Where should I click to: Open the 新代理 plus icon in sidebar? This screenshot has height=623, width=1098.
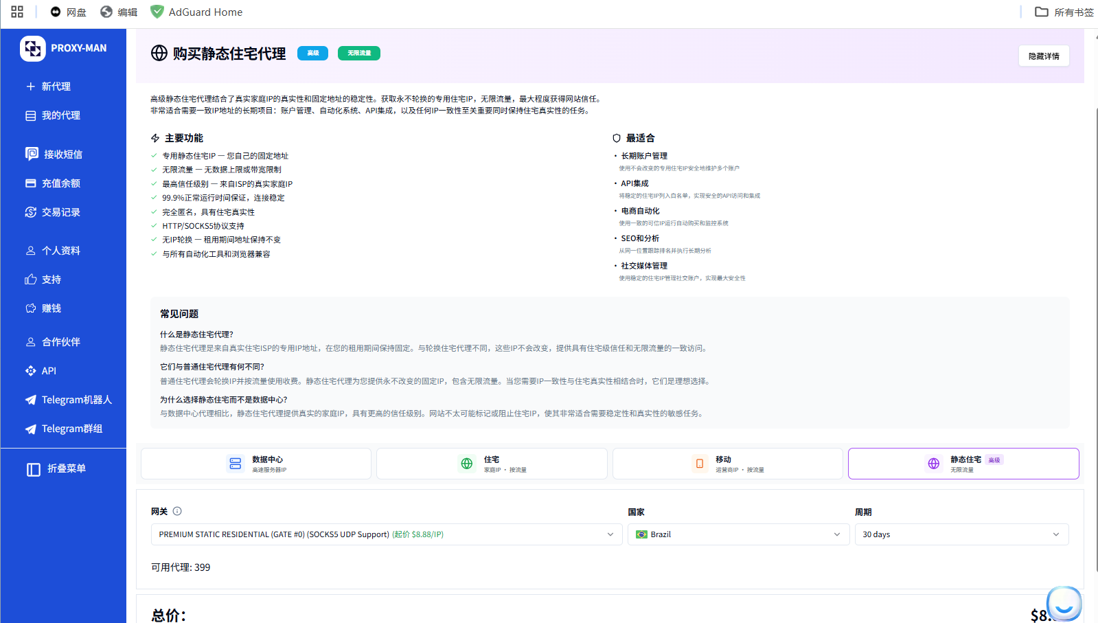point(30,87)
